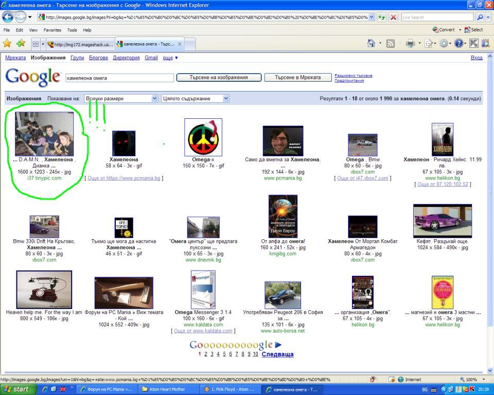Click the Групи link
This screenshot has width=494, height=395.
tap(77, 58)
